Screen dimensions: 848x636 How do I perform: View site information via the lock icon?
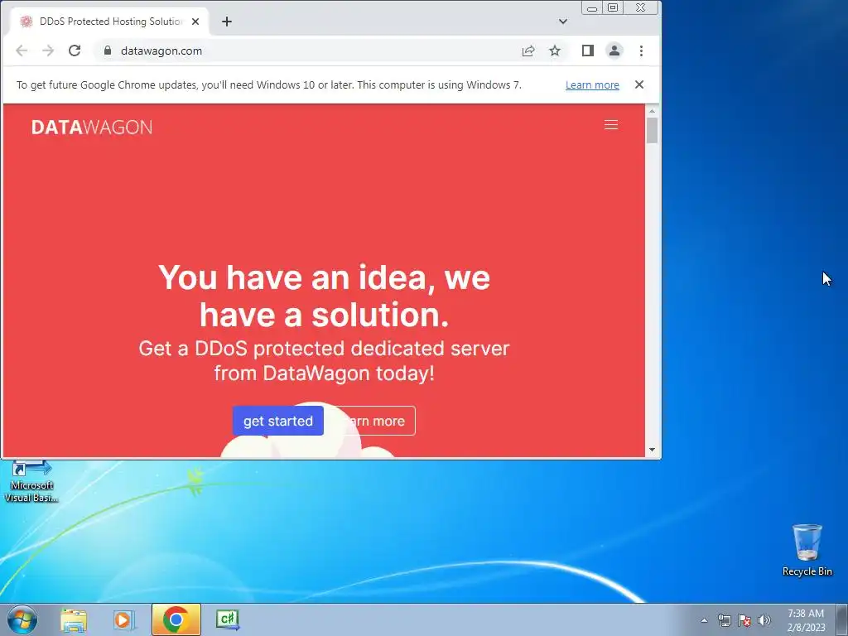click(108, 51)
